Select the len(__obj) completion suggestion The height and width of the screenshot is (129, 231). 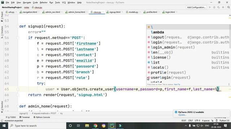point(188,52)
